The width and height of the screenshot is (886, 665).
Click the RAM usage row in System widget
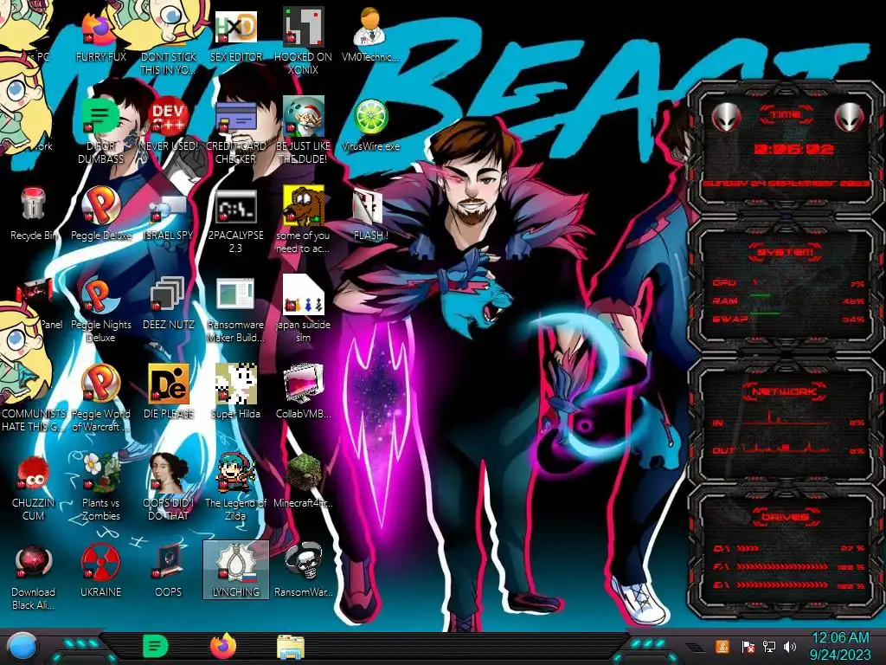click(788, 300)
